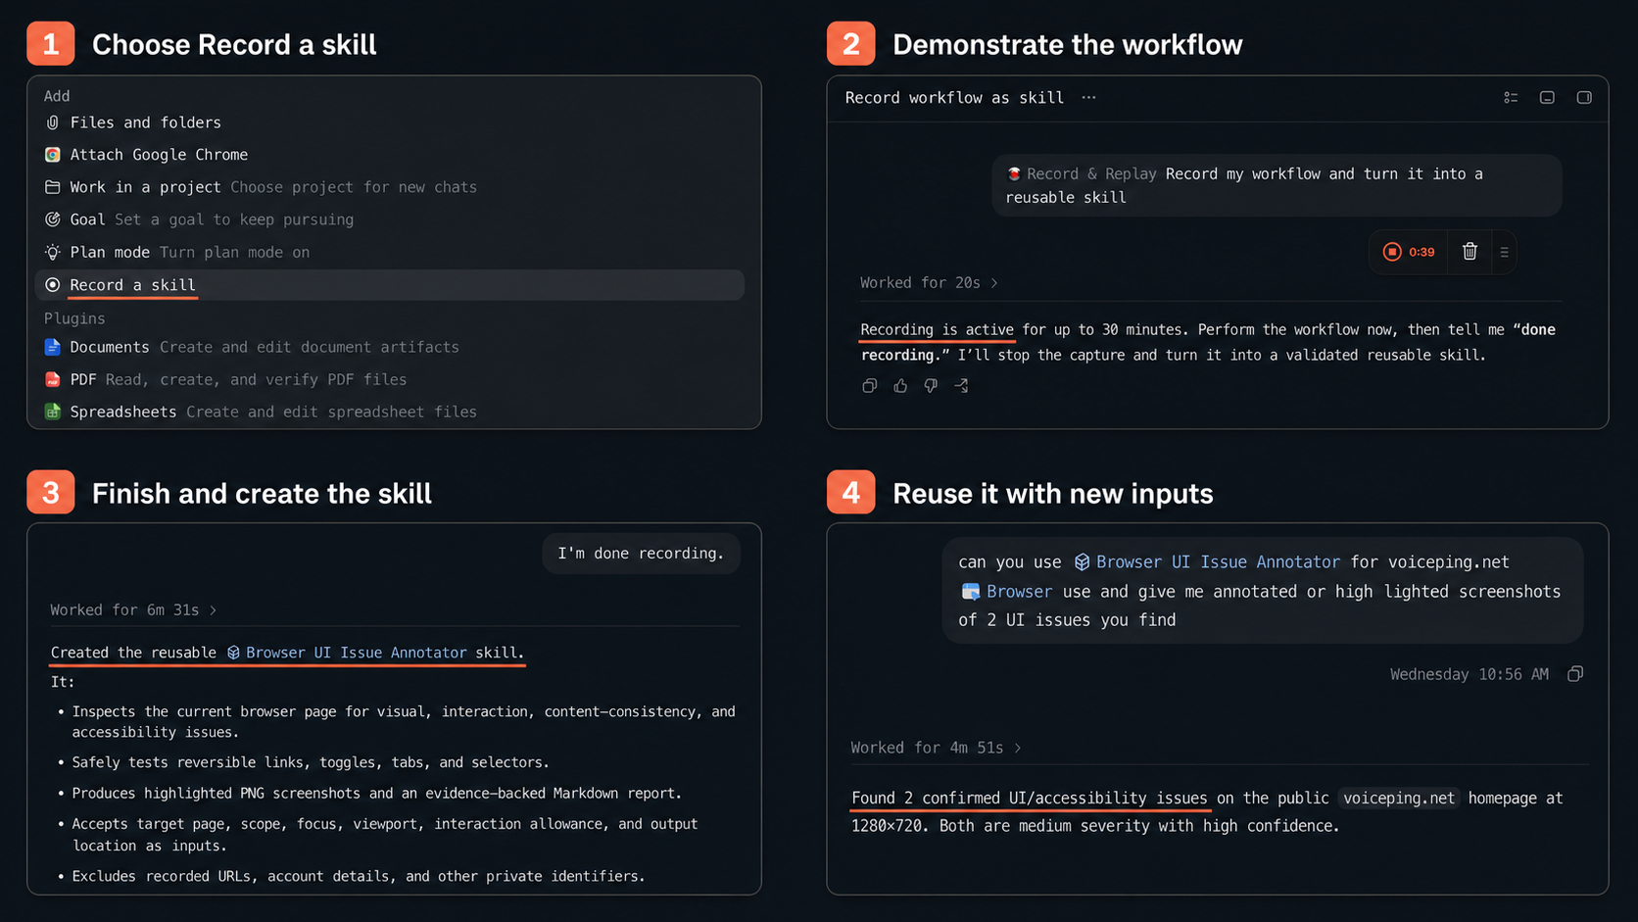Click the red PDF plugin icon
Screen dimensions: 1638x922
pyautogui.click(x=53, y=379)
